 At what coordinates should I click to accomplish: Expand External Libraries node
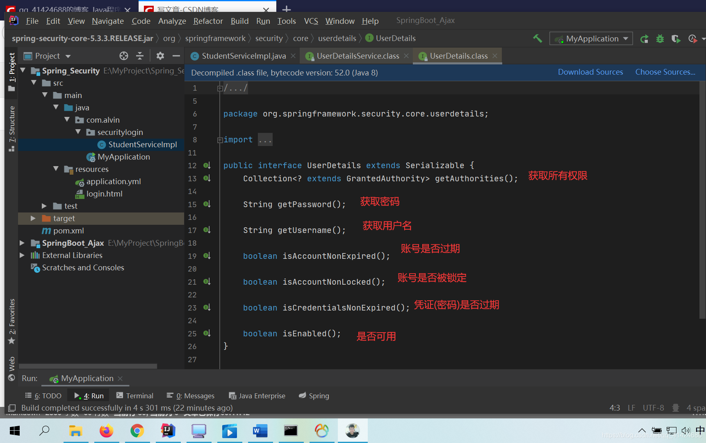click(22, 255)
